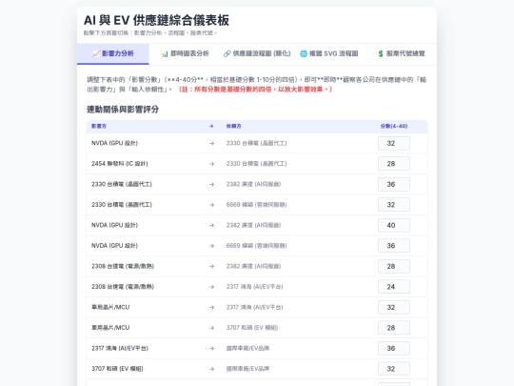Select the 2454 聯發科 (IC 設計) cell
This screenshot has height=386, width=514.
120,164
